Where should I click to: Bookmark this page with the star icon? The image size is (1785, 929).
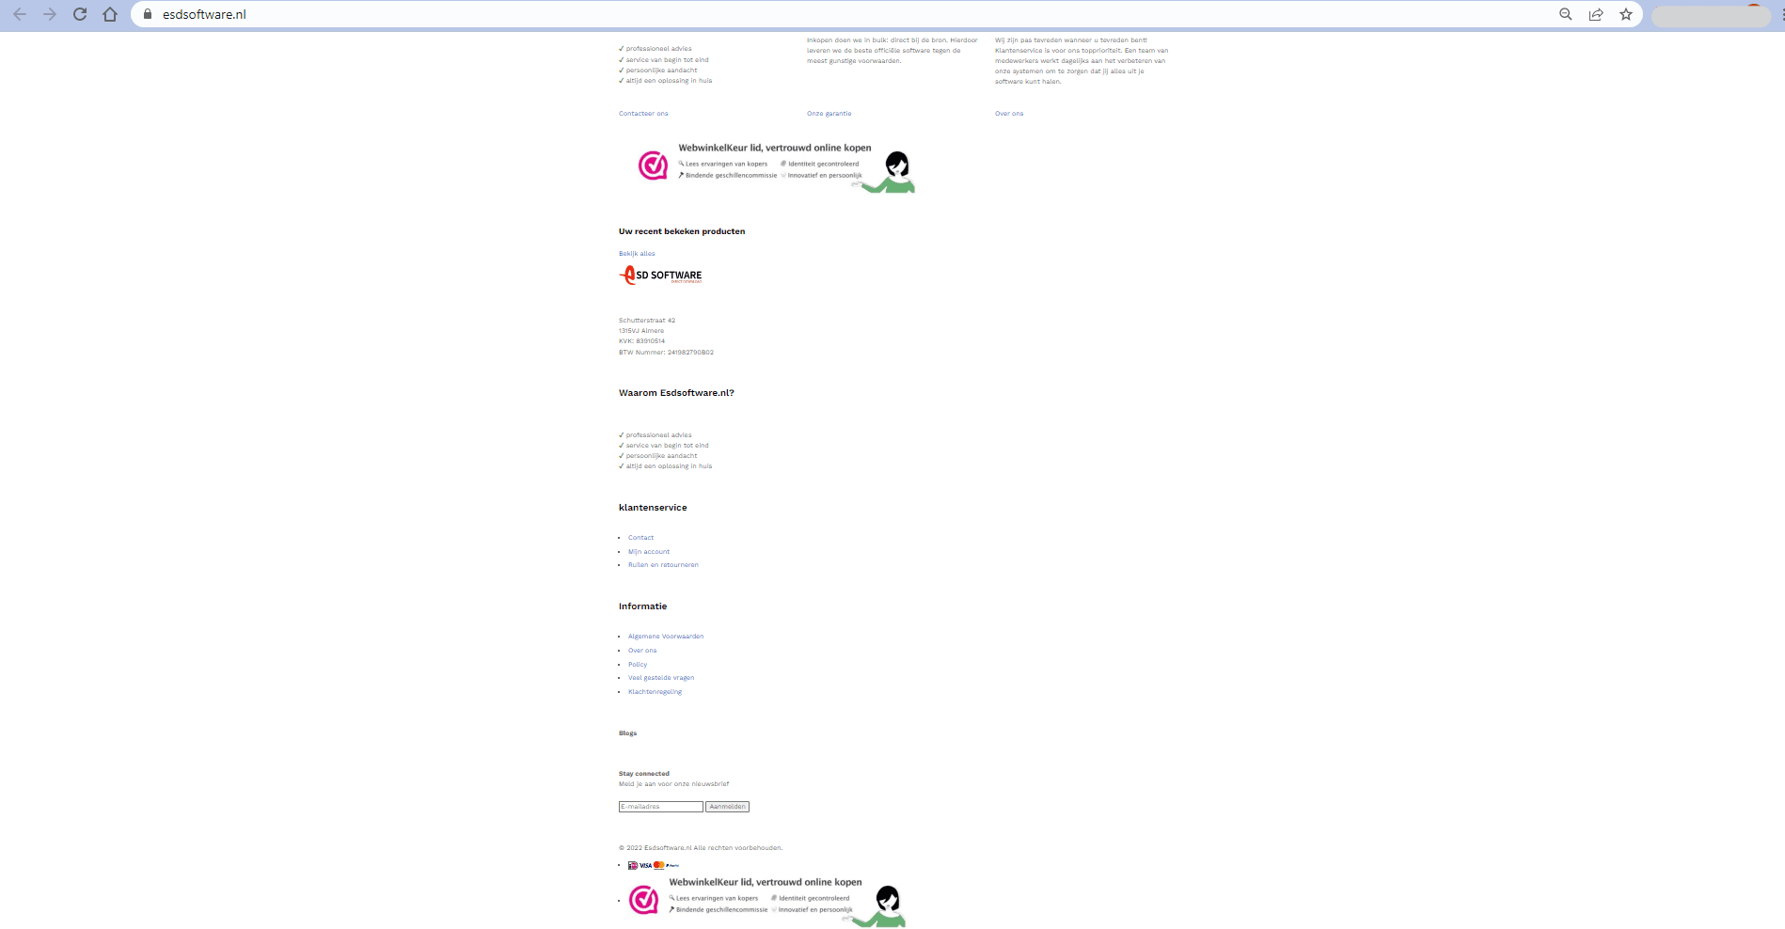(1626, 14)
